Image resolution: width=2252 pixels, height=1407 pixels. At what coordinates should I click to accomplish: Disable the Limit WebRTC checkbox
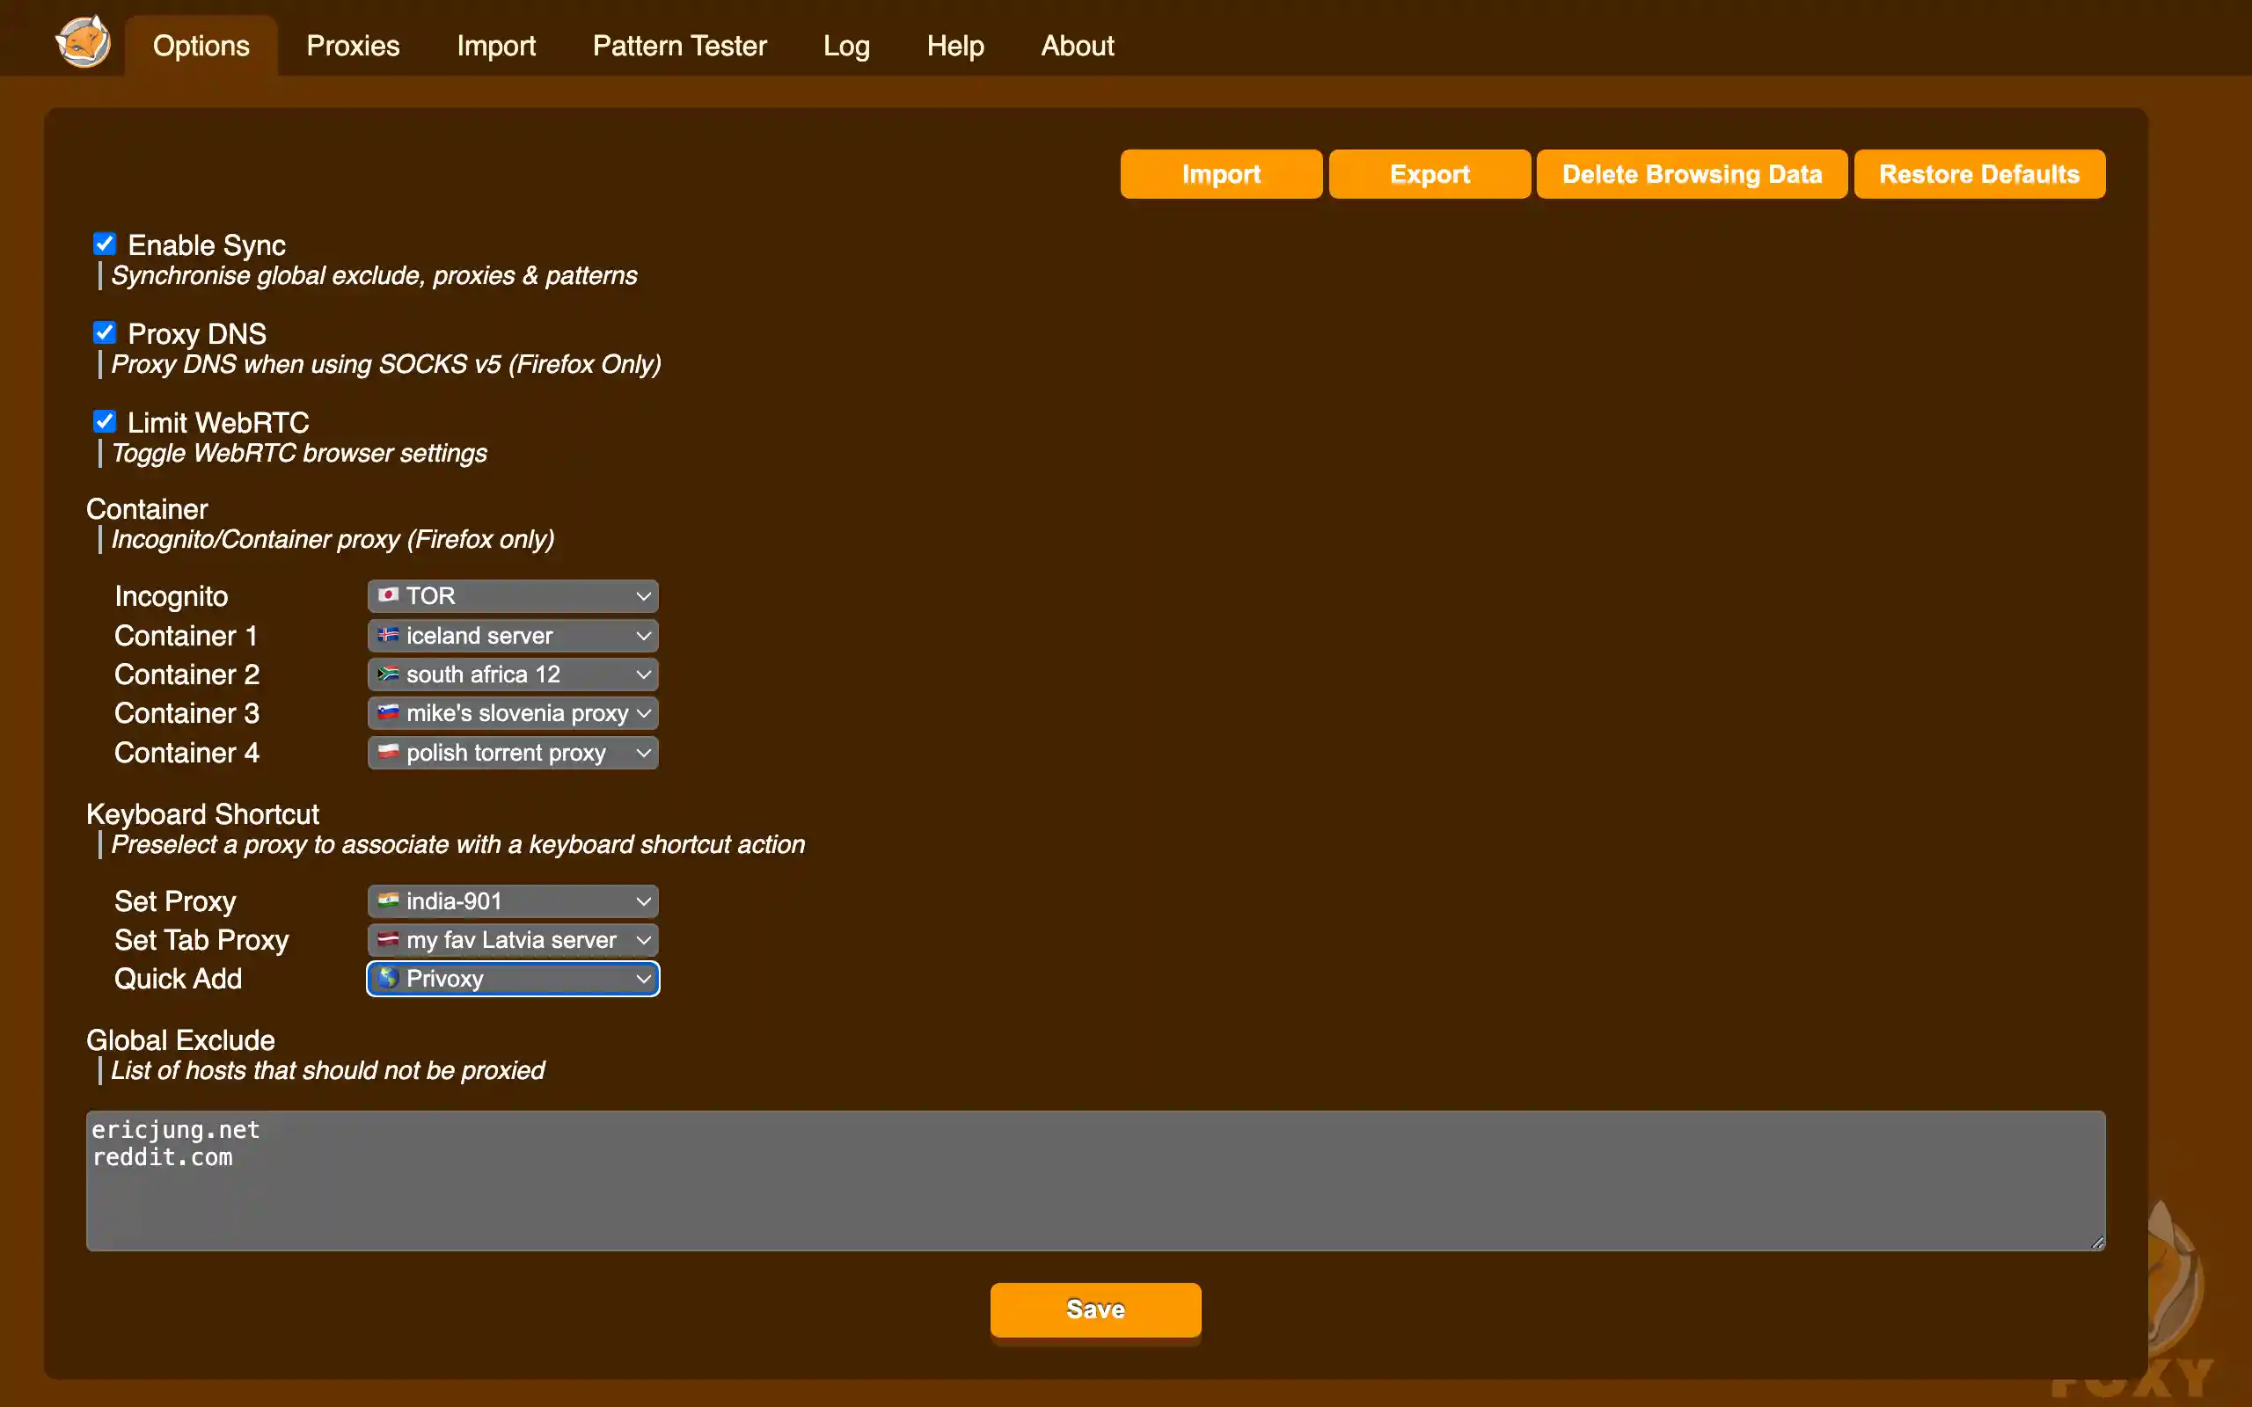tap(104, 421)
